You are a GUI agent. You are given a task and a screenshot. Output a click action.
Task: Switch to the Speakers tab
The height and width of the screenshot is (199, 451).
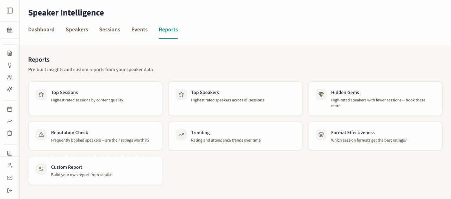(x=77, y=30)
